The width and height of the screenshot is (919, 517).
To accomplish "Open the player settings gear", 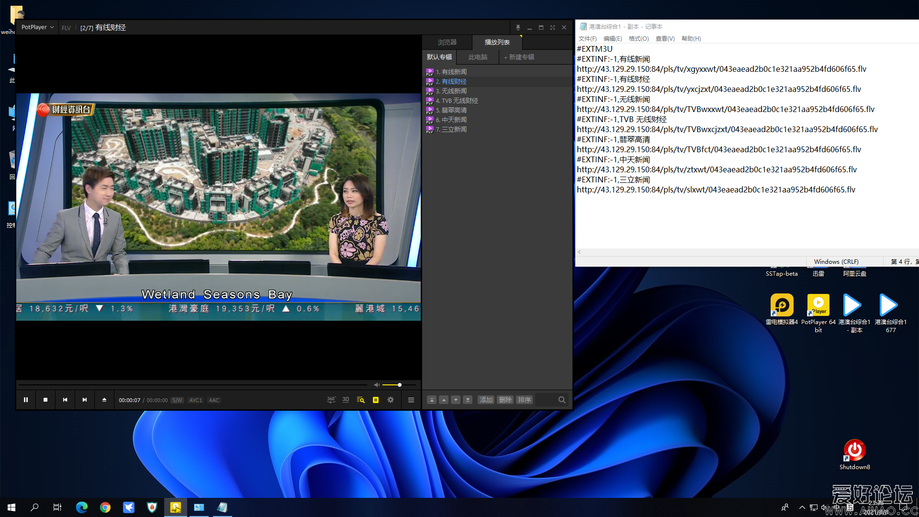I will click(391, 400).
